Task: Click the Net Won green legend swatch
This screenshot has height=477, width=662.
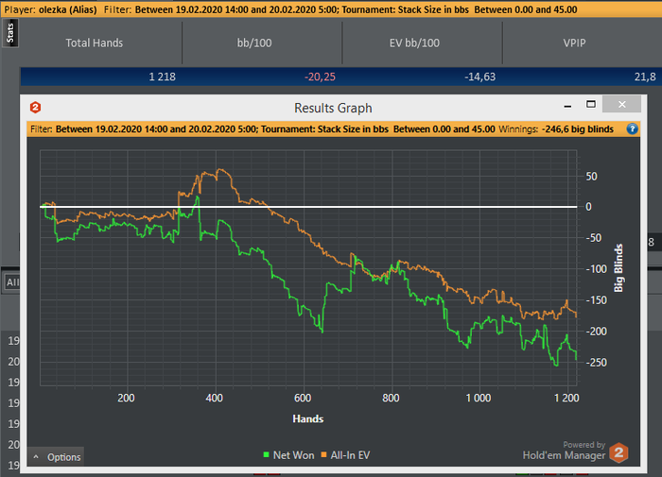Action: [266, 454]
